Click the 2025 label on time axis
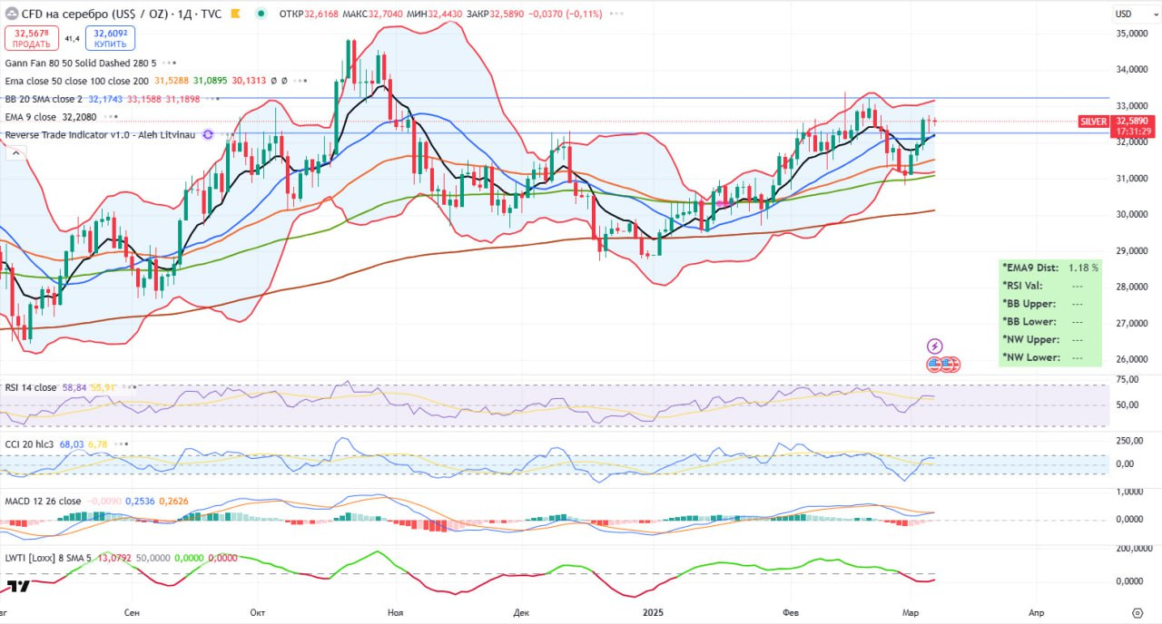1162x624 pixels. pyautogui.click(x=652, y=612)
